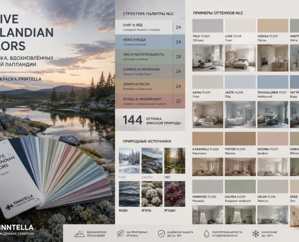Viewport: 299px width, 242px height.
Task: Click the Finnish flag icon on the fan deck
Action: tap(9, 207)
